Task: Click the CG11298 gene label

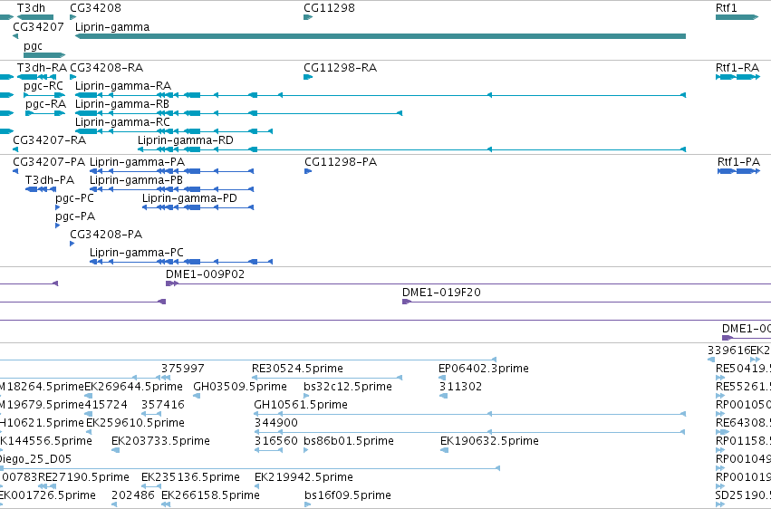Action: pos(329,8)
